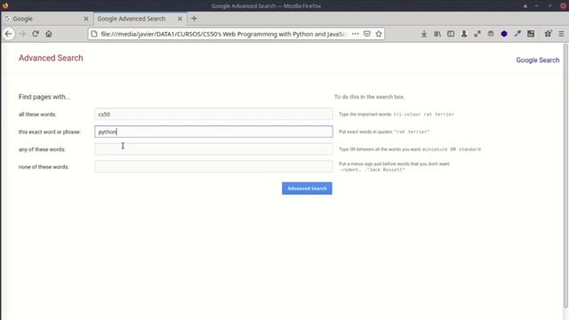Viewport: 569px width, 320px height.
Task: Click the eyedropper extension icon
Action: (x=517, y=34)
